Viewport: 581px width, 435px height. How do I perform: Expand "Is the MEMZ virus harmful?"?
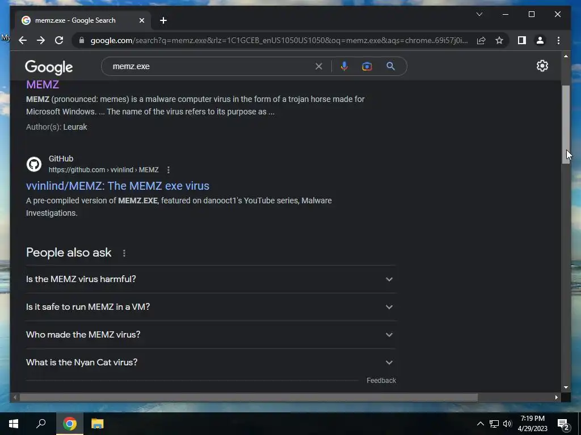[210, 279]
